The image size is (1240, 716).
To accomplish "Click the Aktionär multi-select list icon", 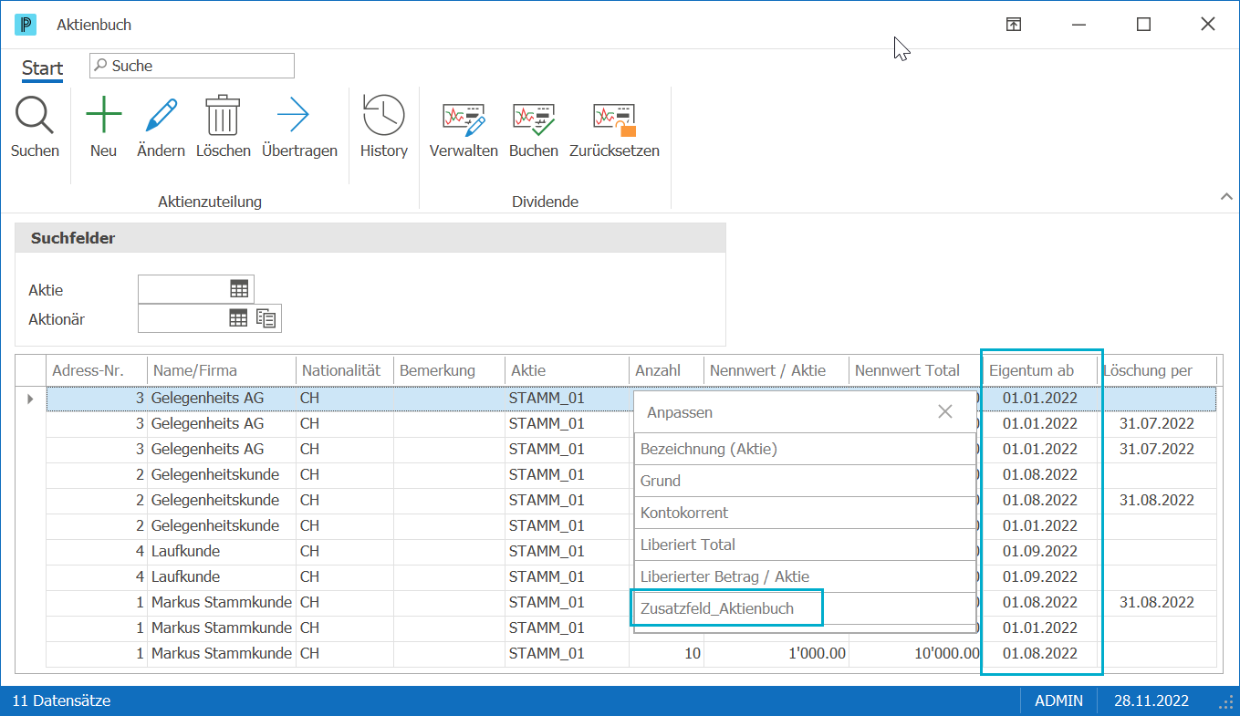I will pos(266,318).
